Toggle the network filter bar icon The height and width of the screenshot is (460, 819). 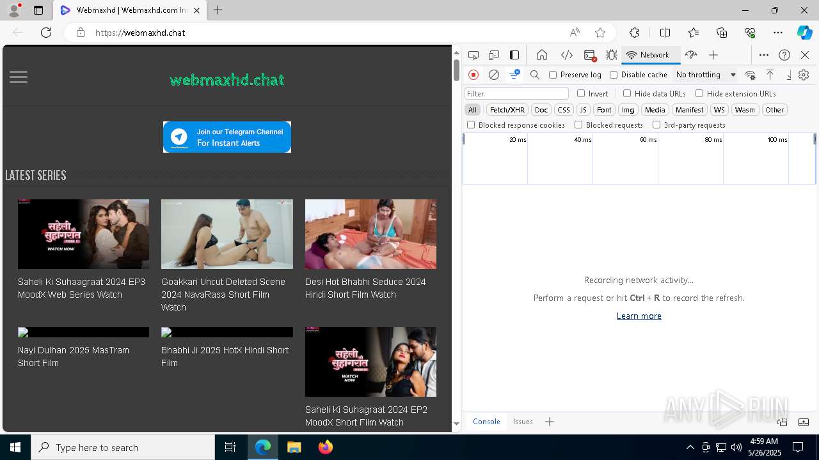coord(514,75)
